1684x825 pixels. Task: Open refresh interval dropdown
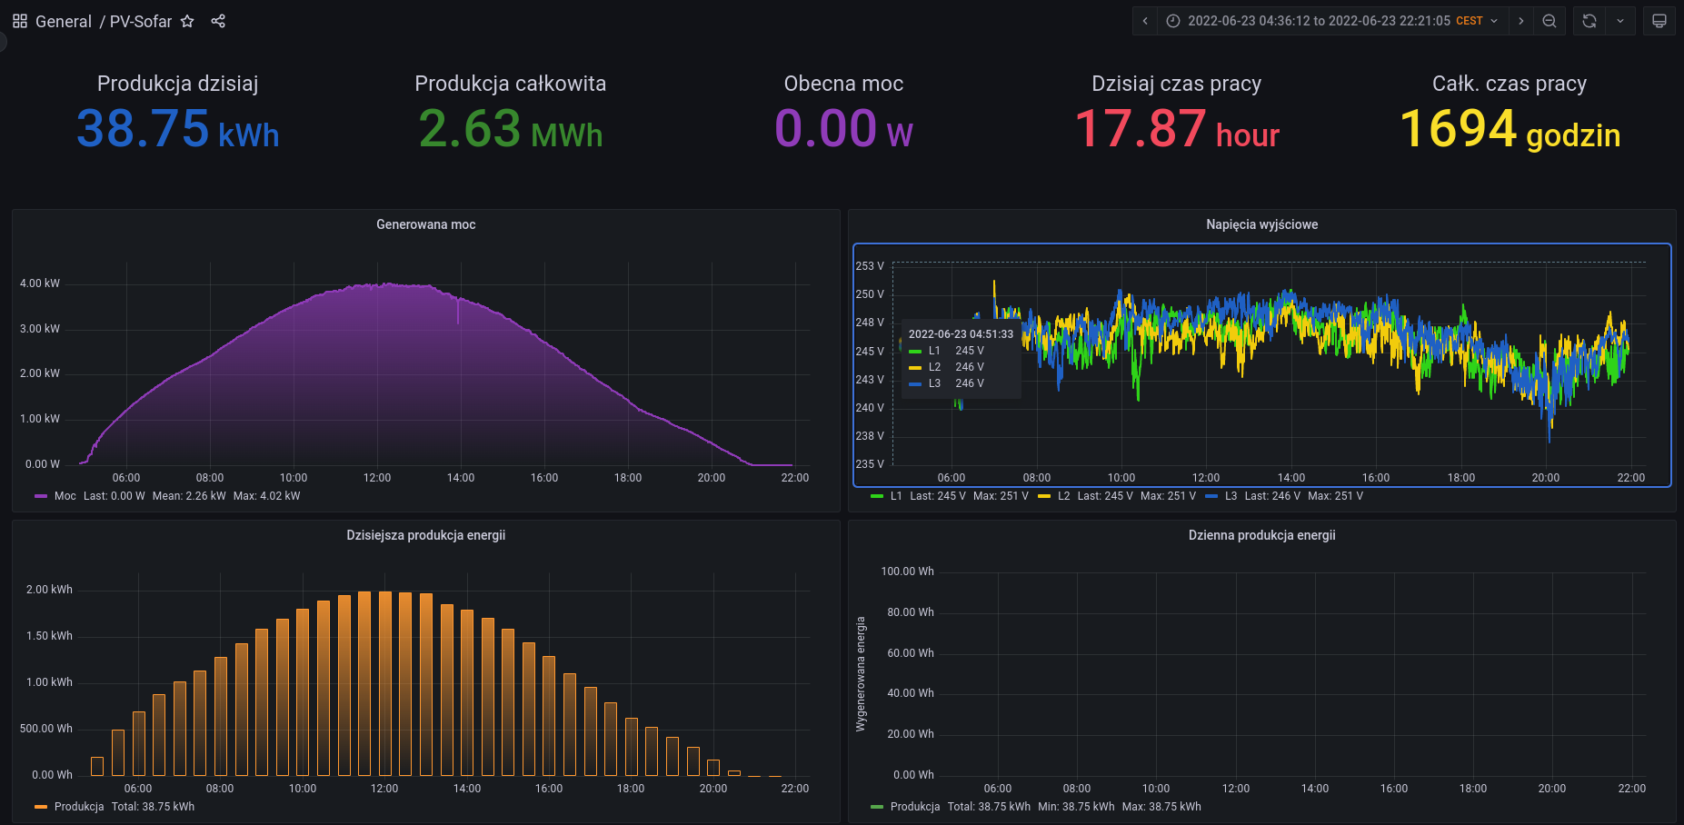coord(1620,21)
